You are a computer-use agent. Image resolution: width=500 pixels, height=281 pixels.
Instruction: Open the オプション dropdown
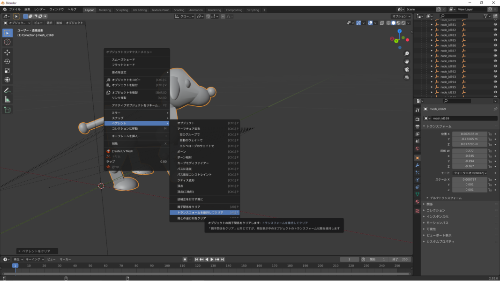coord(401,16)
